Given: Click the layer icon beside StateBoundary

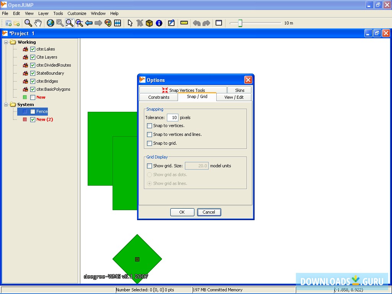Looking at the screenshot, I should click(25, 73).
